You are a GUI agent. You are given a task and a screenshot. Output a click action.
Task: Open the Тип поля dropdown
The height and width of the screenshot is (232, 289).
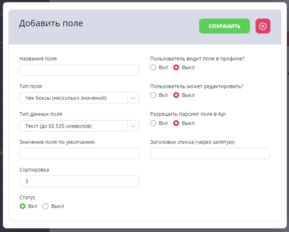79,98
